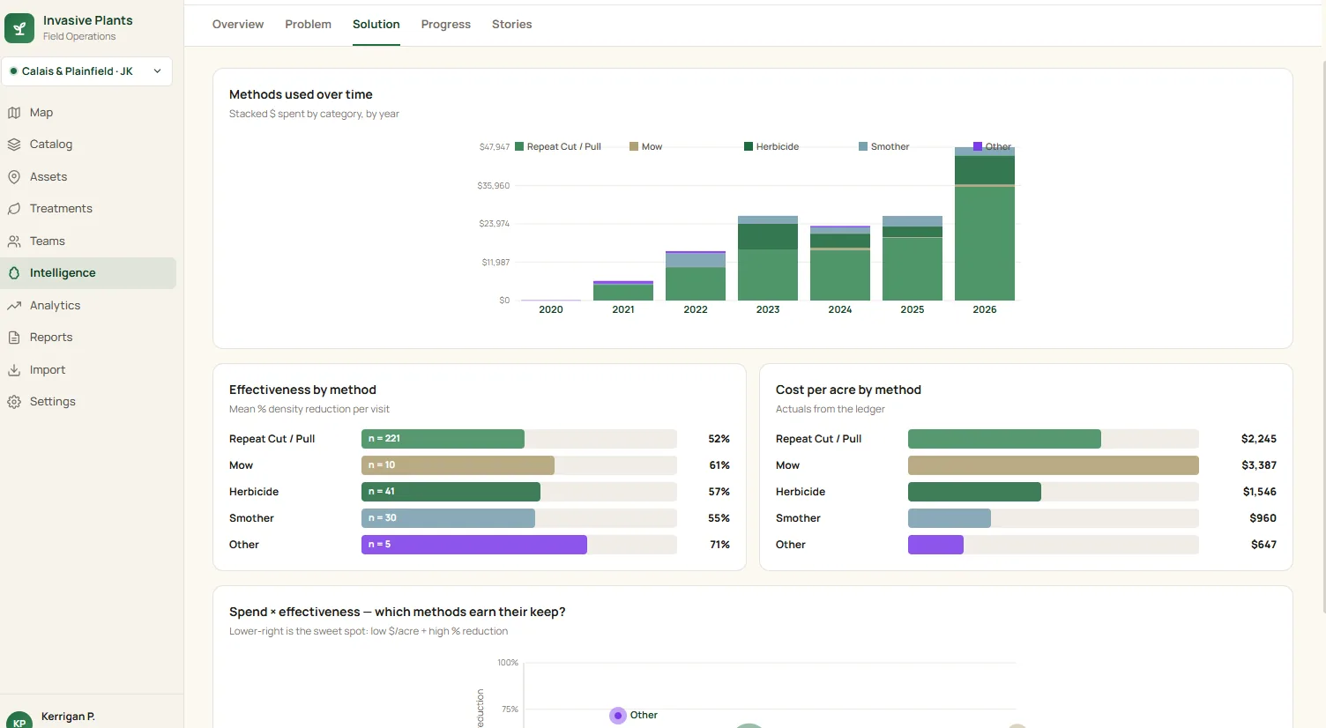Click the Invasive Plants sprout logo
Screen dimensions: 1326x728
point(19,28)
